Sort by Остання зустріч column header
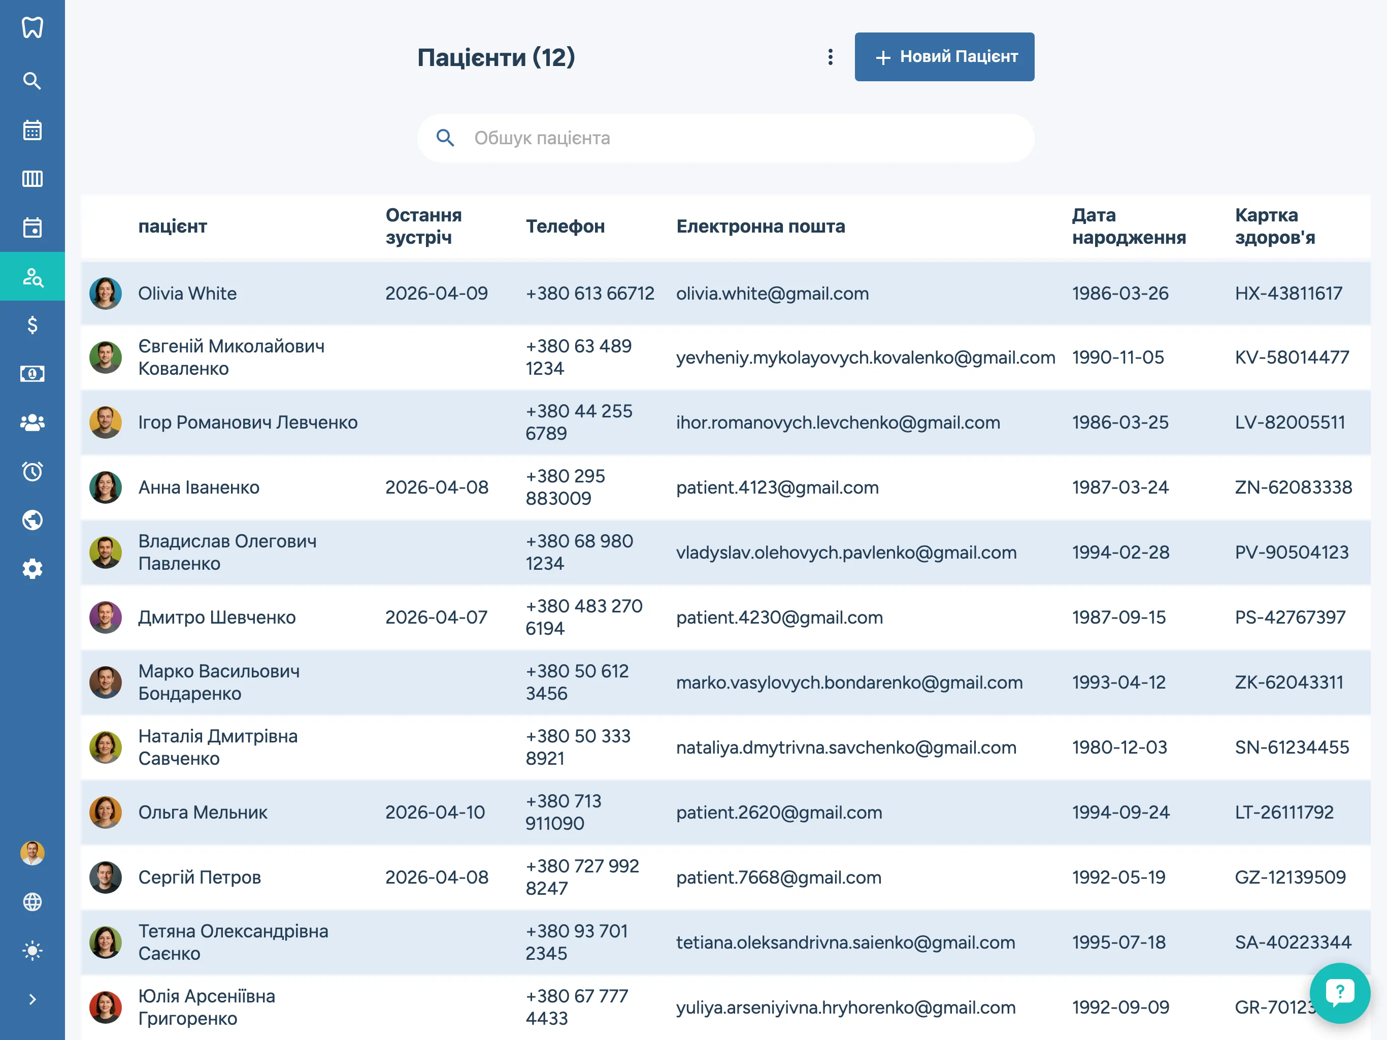 click(423, 226)
